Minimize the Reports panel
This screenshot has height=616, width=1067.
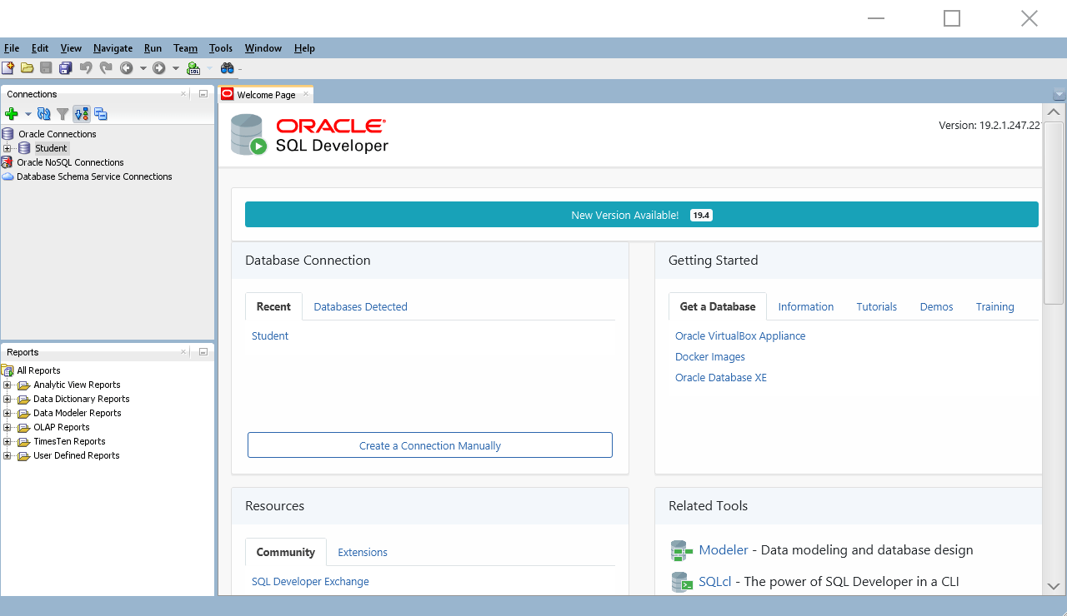click(203, 352)
